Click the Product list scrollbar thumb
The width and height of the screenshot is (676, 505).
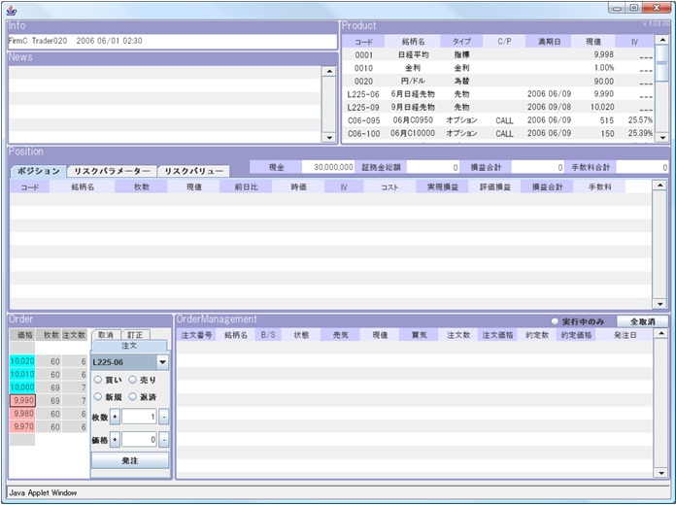tap(661, 63)
